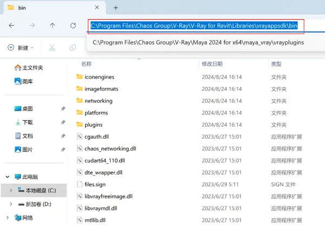
Task: Expand the 此电脑 tree node
Action: click(x=6, y=177)
